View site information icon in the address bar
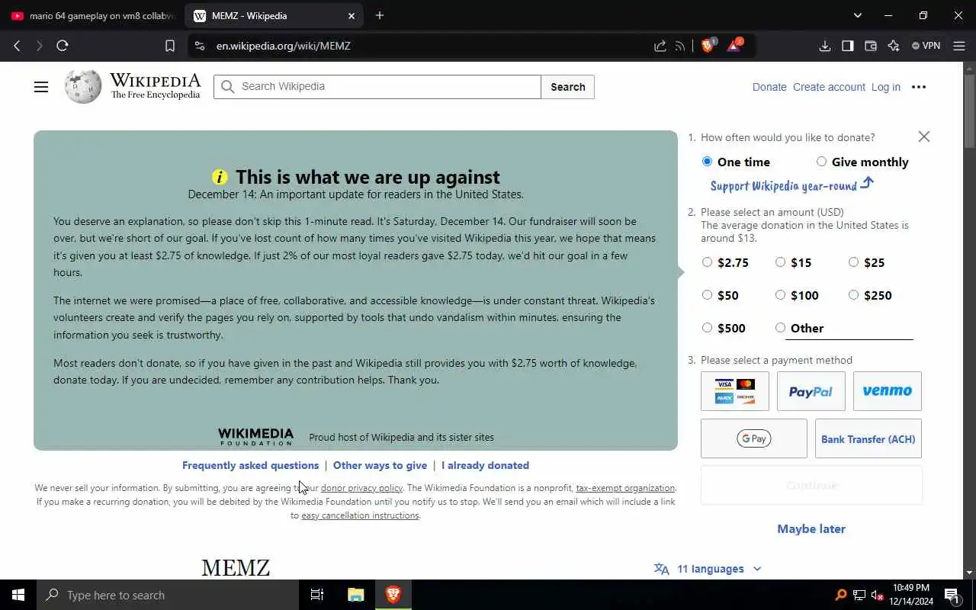976x610 pixels. 200,46
